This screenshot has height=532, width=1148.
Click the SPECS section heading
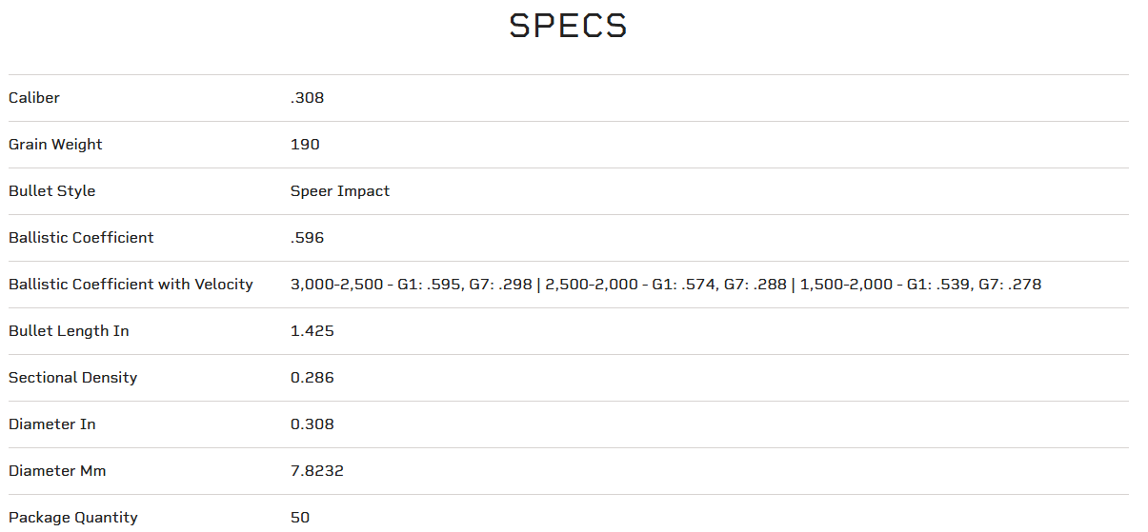[x=568, y=27]
